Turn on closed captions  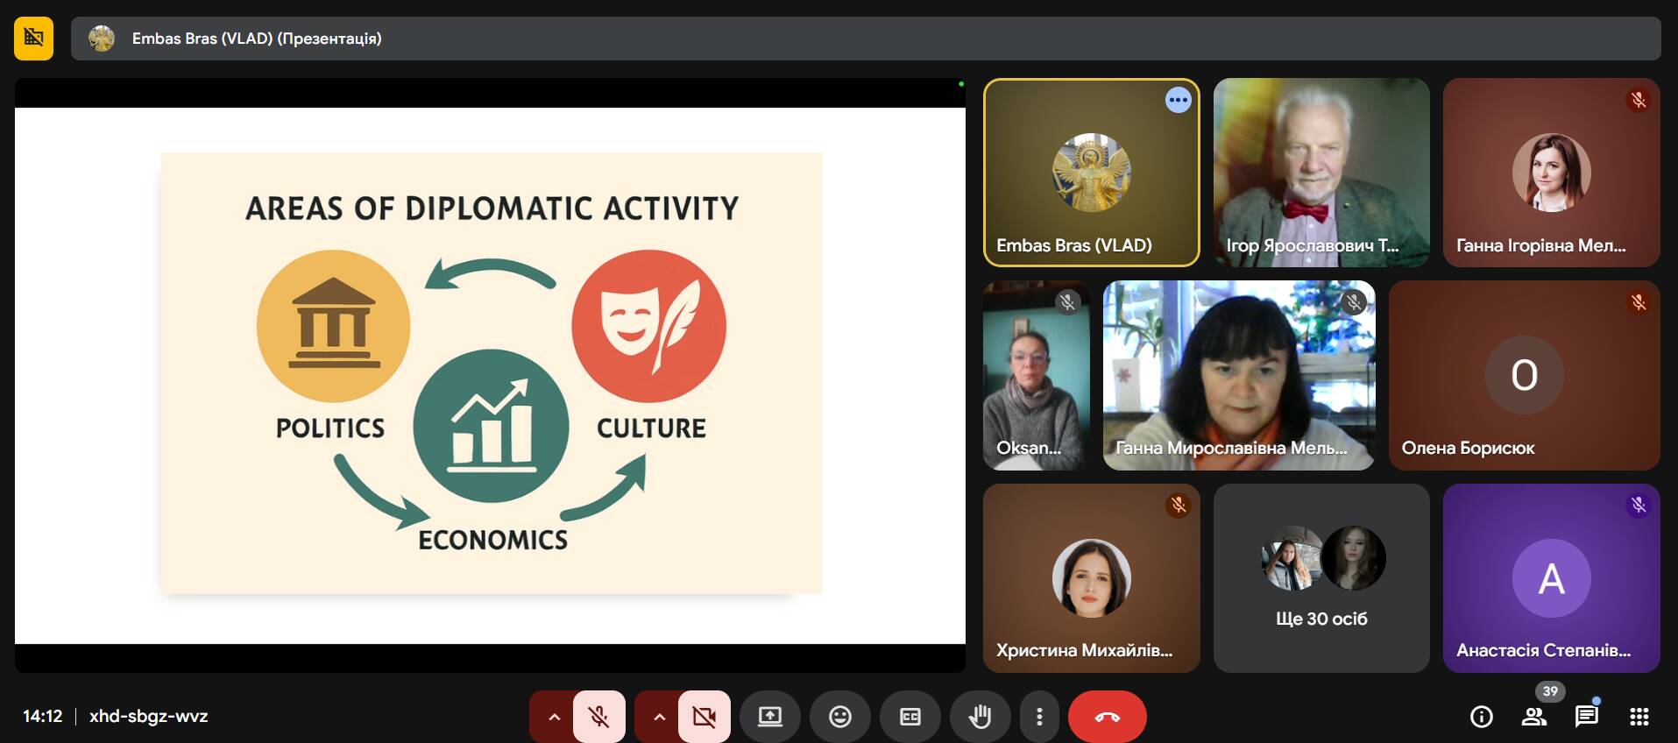click(910, 717)
